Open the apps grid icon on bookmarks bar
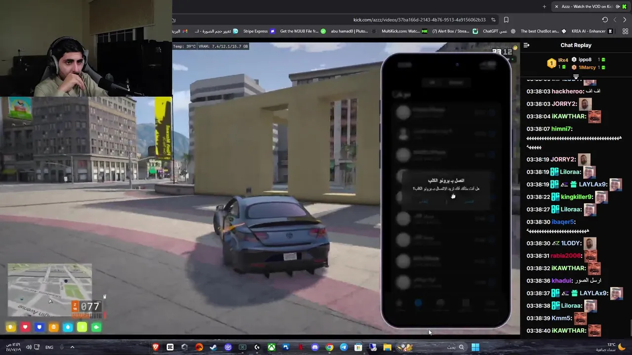The width and height of the screenshot is (632, 355). (626, 31)
